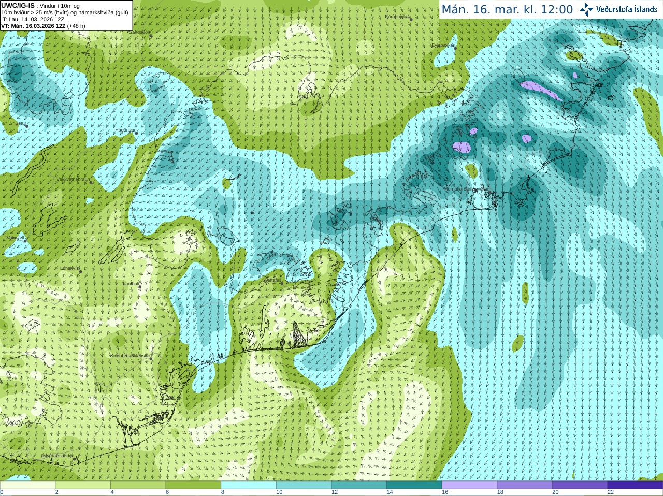Pick the 12–14 m/s teal legend swatch

(359, 485)
